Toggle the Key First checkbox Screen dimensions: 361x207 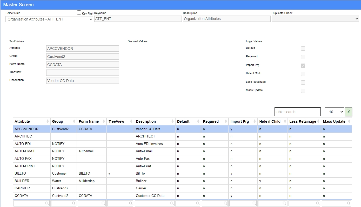[x=79, y=12]
